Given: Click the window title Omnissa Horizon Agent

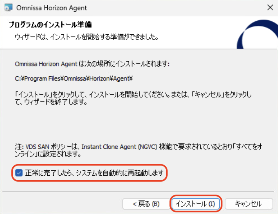Looking at the screenshot, I should (x=52, y=8).
